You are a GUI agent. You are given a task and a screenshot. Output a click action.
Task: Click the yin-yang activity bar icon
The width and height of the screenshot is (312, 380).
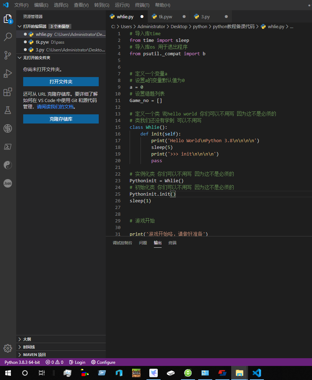[x=8, y=165]
